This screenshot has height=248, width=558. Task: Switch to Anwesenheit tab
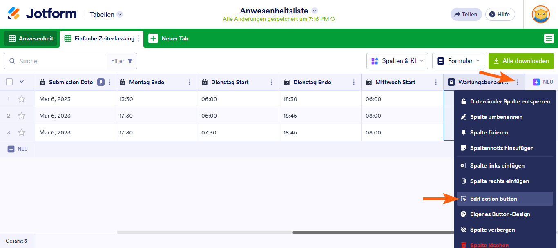coord(31,38)
